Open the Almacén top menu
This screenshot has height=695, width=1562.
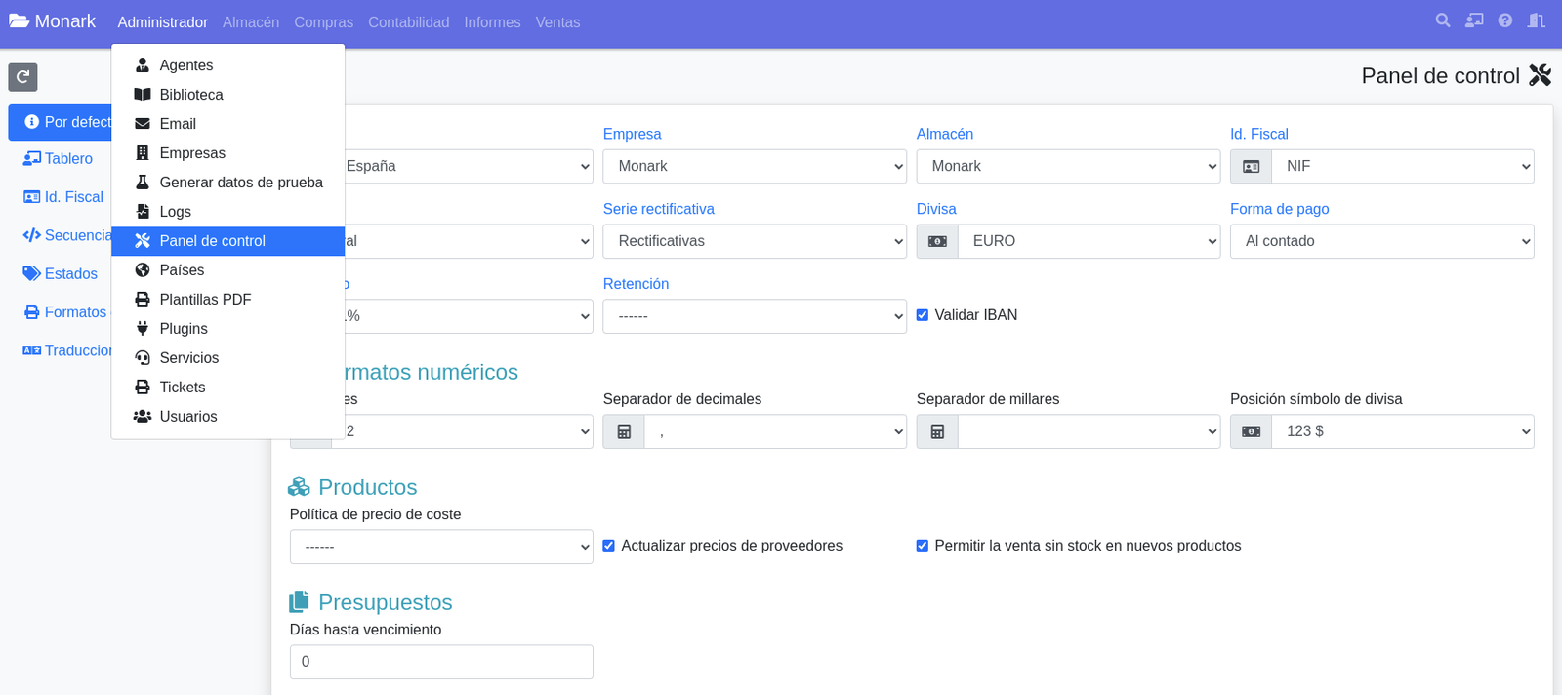click(x=251, y=21)
